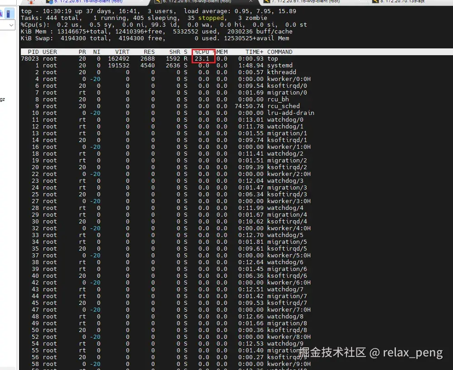Click the kworker/4:0H process name
This screenshot has height=370, width=453.
289,228
